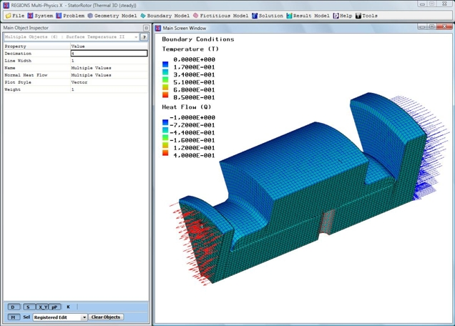Expand the Multiple Objects selector dropdown
Image resolution: width=455 pixels, height=326 pixels.
tap(136, 36)
